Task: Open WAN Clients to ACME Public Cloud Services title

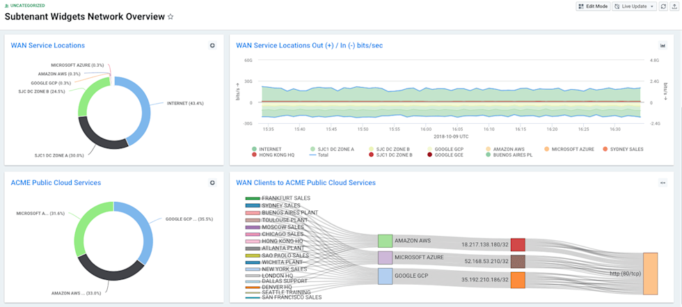Action: (x=306, y=182)
